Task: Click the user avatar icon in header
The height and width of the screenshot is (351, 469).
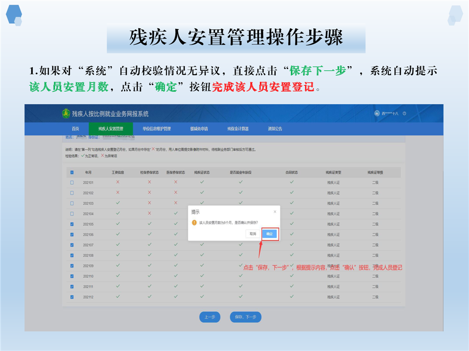Action: [x=377, y=114]
